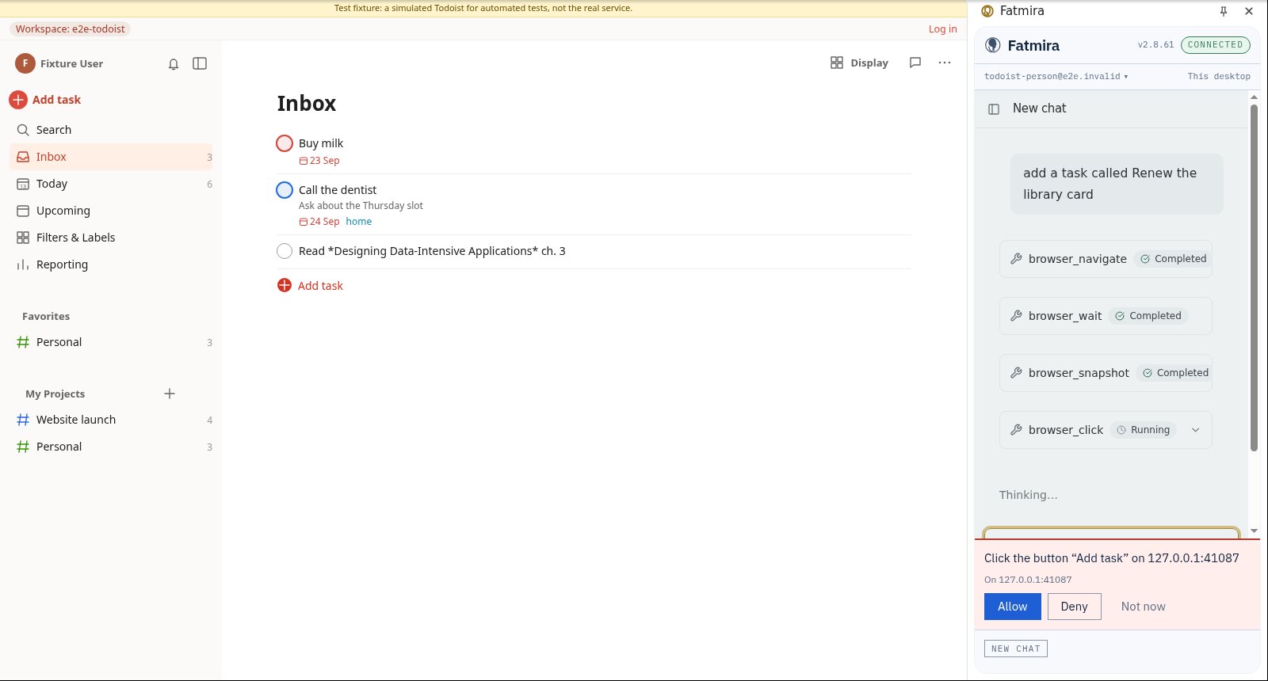Click the hash icon of Website launch
Image resolution: width=1268 pixels, height=681 pixels.
(23, 420)
